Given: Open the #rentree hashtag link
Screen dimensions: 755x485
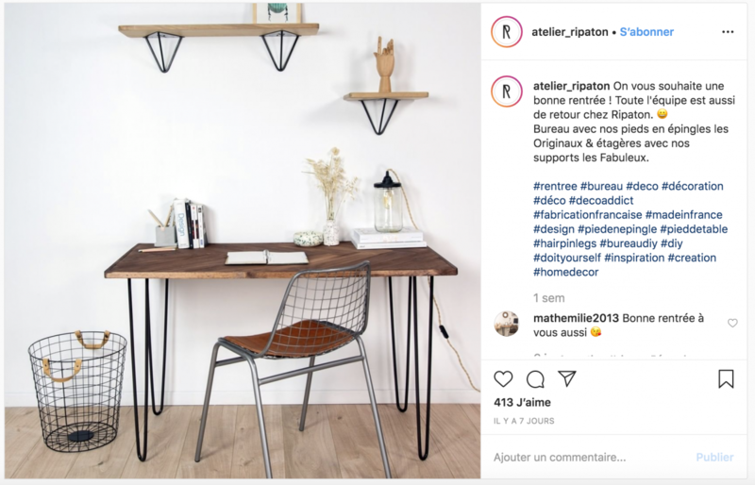Looking at the screenshot, I should tap(555, 186).
